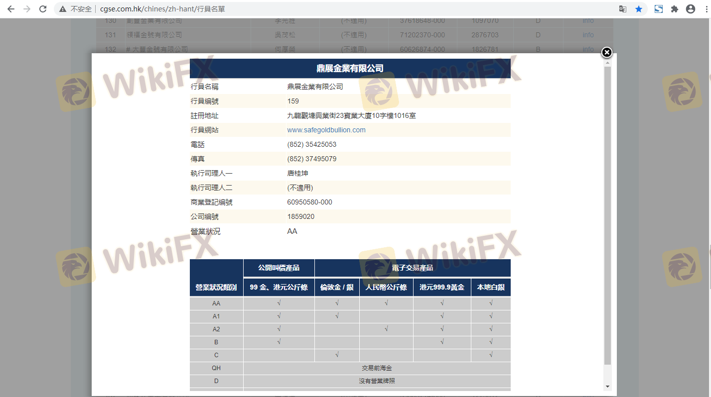Click the 港元999.9黃金 column header
Screen dimensions: 711x397
tap(442, 287)
